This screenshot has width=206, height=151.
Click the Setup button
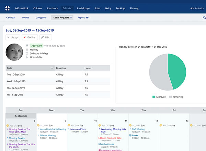point(13,37)
